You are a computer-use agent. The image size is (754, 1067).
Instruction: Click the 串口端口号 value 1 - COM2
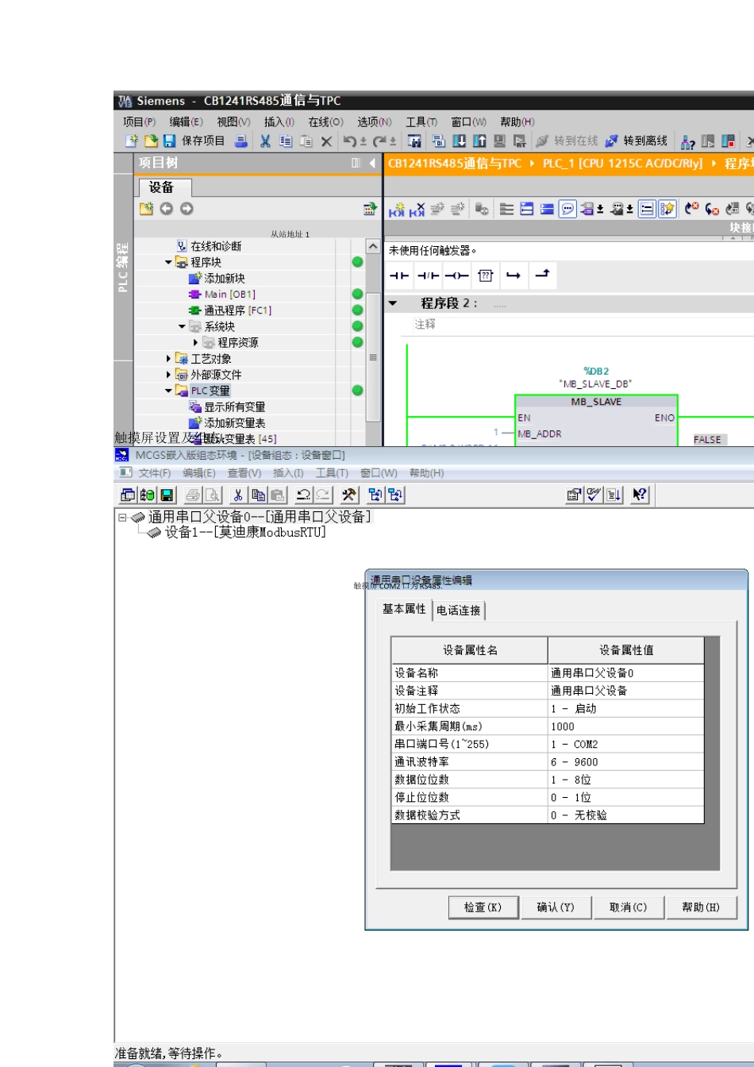click(x=625, y=744)
